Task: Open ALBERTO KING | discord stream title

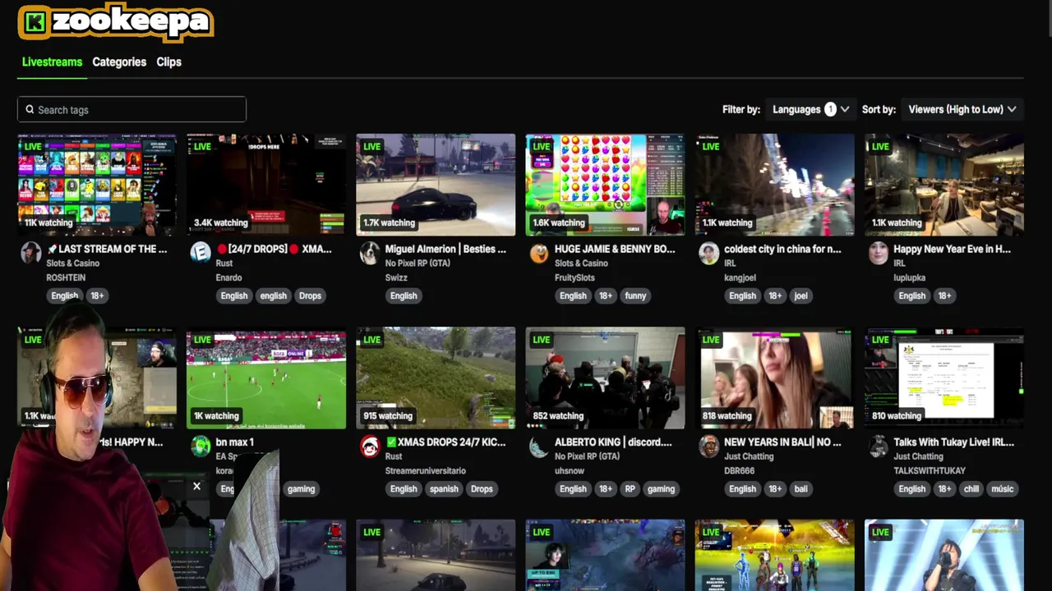Action: tap(613, 442)
